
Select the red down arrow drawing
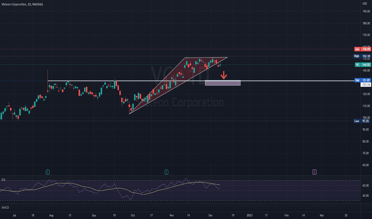(x=224, y=75)
